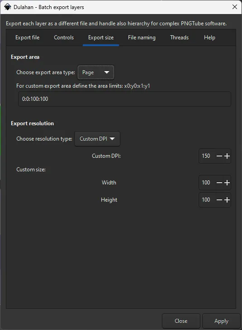
Task: Switch to the Export file tab
Action: click(x=28, y=38)
